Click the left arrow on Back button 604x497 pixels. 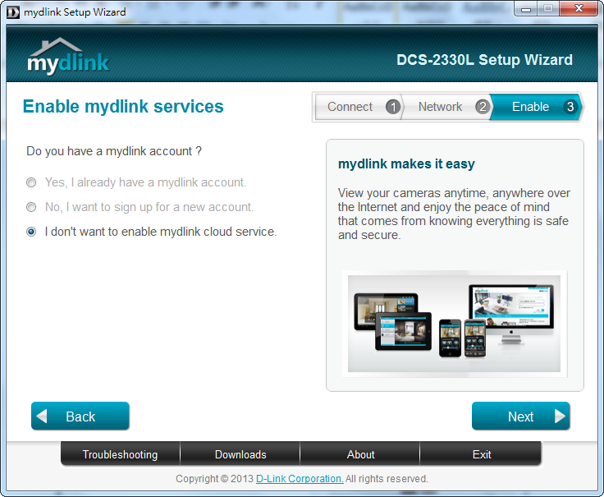click(x=43, y=416)
